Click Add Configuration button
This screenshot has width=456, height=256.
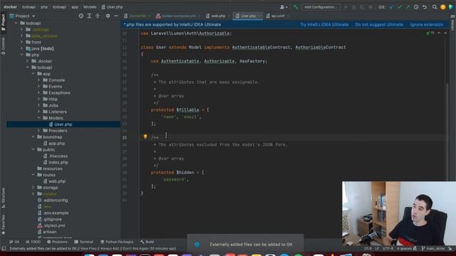tap(321, 7)
